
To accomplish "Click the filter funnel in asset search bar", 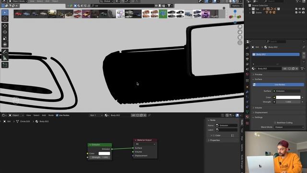I will tap(169, 6).
